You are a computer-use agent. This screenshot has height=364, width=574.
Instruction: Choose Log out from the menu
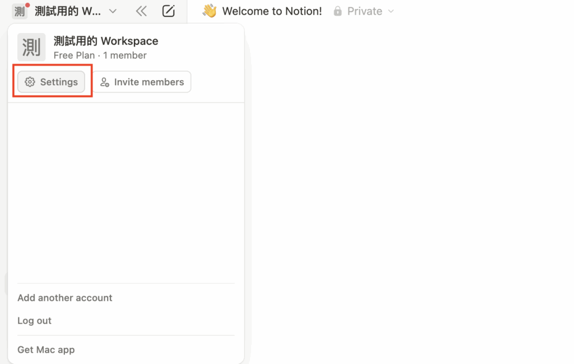tap(35, 321)
